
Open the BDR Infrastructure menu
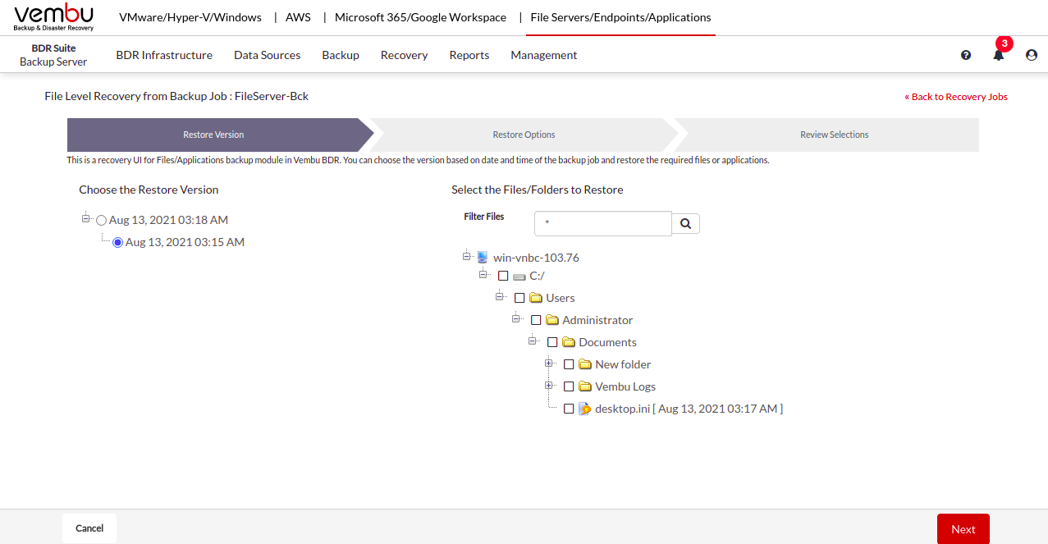click(x=164, y=55)
